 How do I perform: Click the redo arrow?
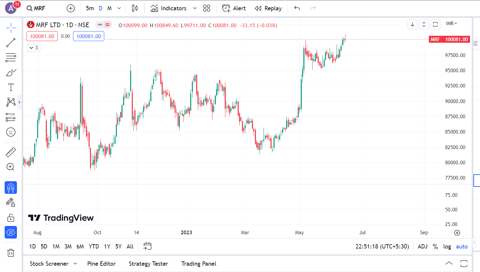313,8
